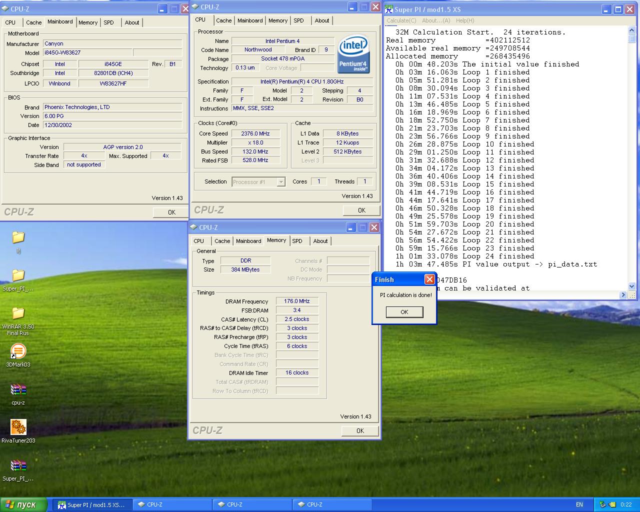Select CPU tab in Mainboard CPU-Z window
This screenshot has width=640, height=512.
click(10, 22)
